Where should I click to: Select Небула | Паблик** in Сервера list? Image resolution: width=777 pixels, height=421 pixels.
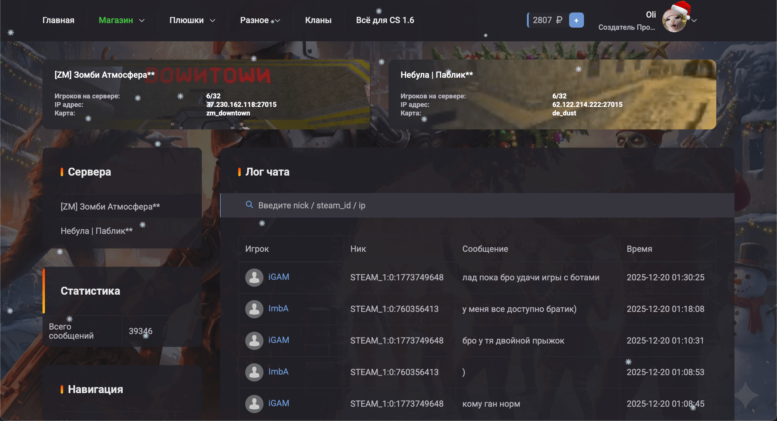pyautogui.click(x=97, y=231)
